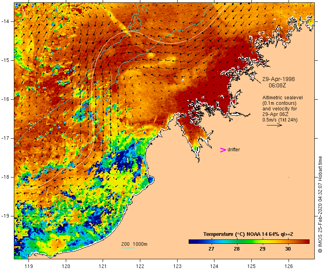Click the dark blue end of the temperature colorbar
The image size is (325, 270).
(193, 241)
